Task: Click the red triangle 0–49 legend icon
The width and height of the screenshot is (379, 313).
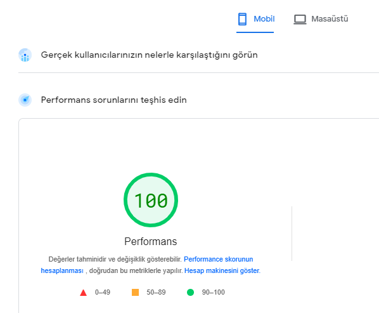Action: [x=84, y=293]
